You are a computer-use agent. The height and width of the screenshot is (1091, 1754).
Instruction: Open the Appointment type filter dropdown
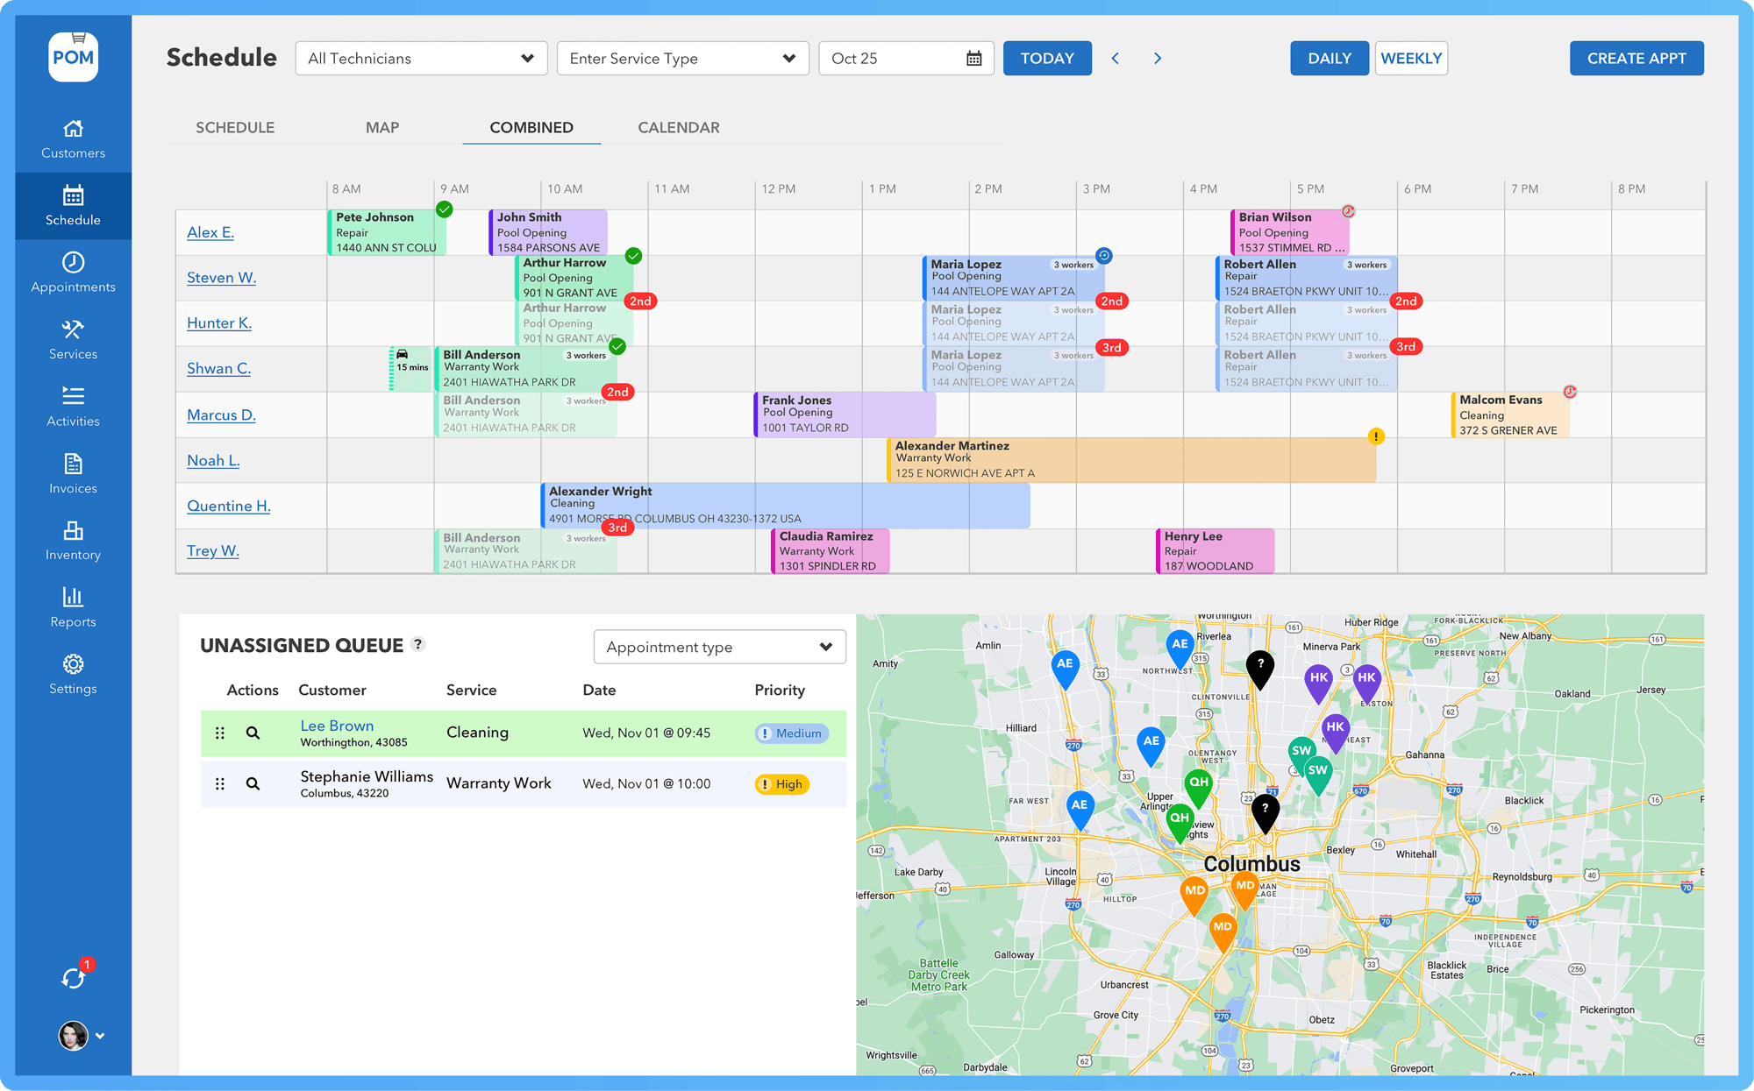pyautogui.click(x=719, y=647)
